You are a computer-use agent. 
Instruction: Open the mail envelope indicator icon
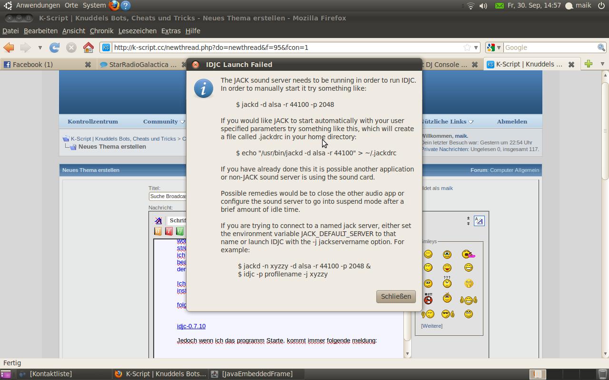pyautogui.click(x=499, y=6)
